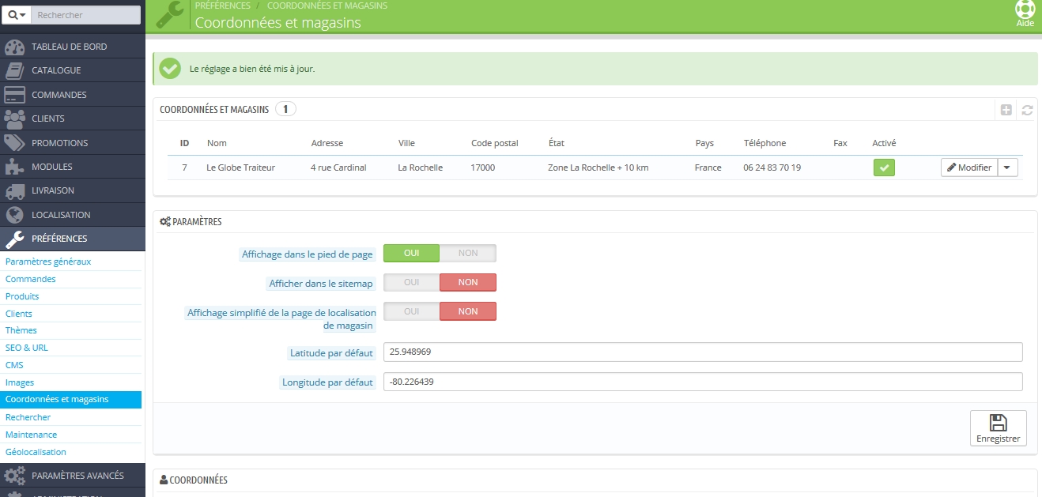Open Rechercher submenu link
Screen dimensions: 1042x497
pos(28,417)
